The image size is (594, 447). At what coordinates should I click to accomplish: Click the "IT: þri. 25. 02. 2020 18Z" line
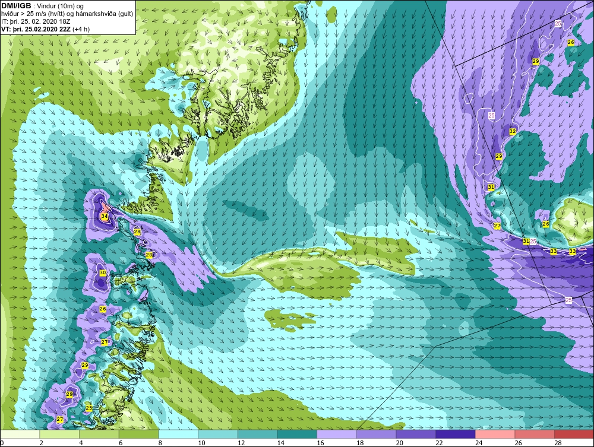pyautogui.click(x=36, y=21)
